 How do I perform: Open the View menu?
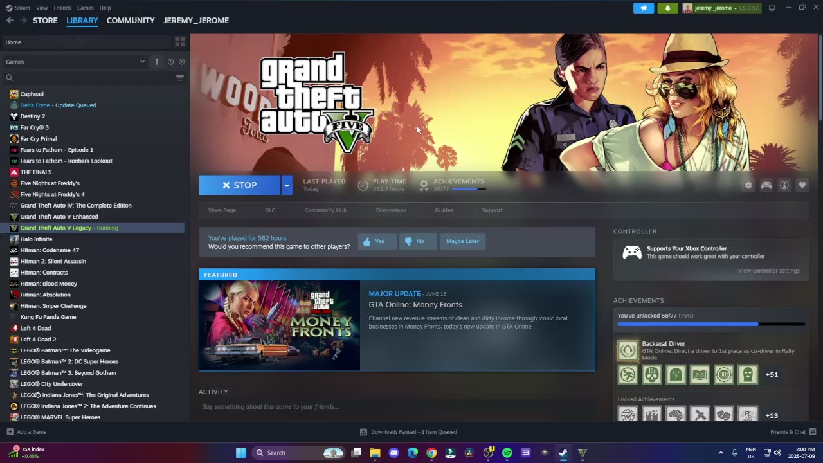[42, 8]
